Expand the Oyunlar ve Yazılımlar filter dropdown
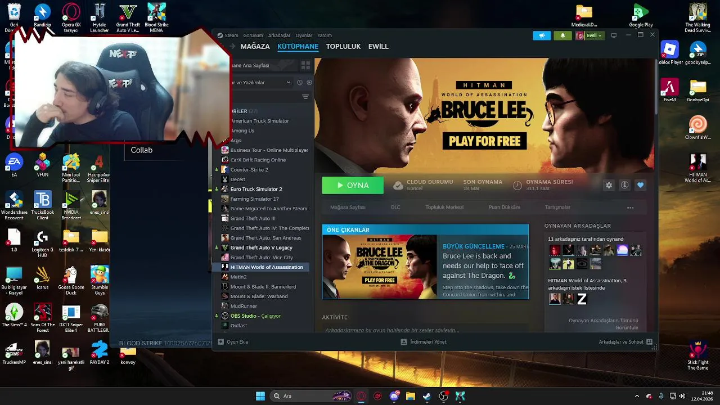 tap(262, 83)
